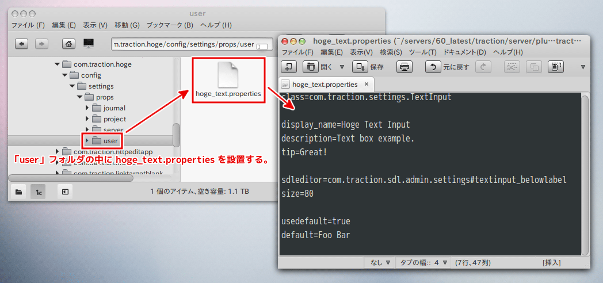Open a file with the editor toolbar icon
Viewport: 603px width, 283px height.
(x=310, y=67)
